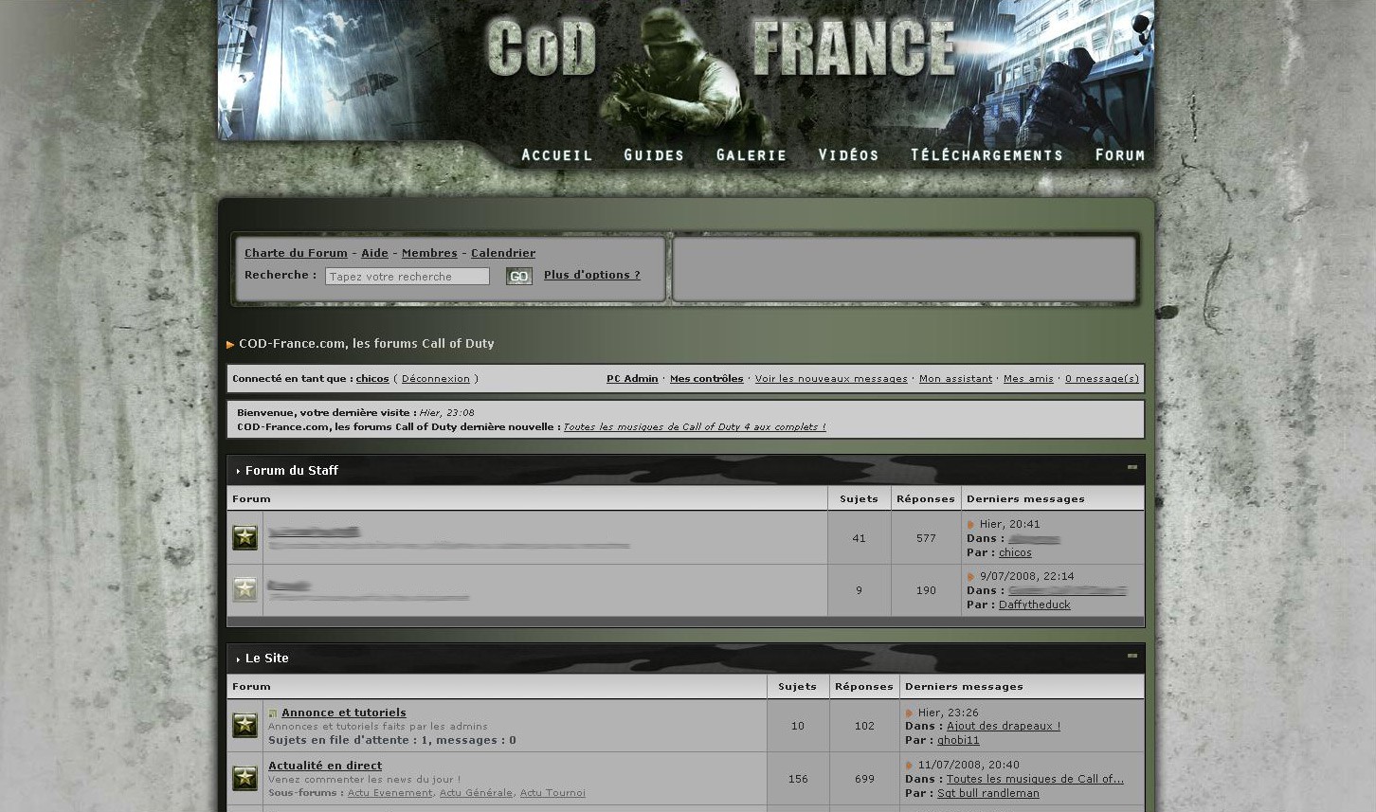Open ghobi11 profile link
Image resolution: width=1376 pixels, height=812 pixels.
click(958, 740)
